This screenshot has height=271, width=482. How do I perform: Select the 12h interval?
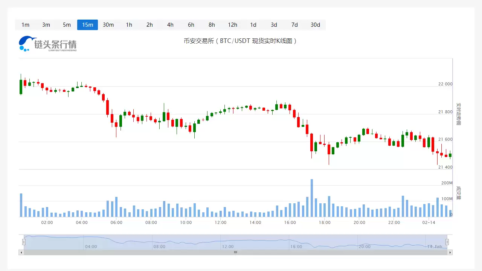(x=232, y=25)
